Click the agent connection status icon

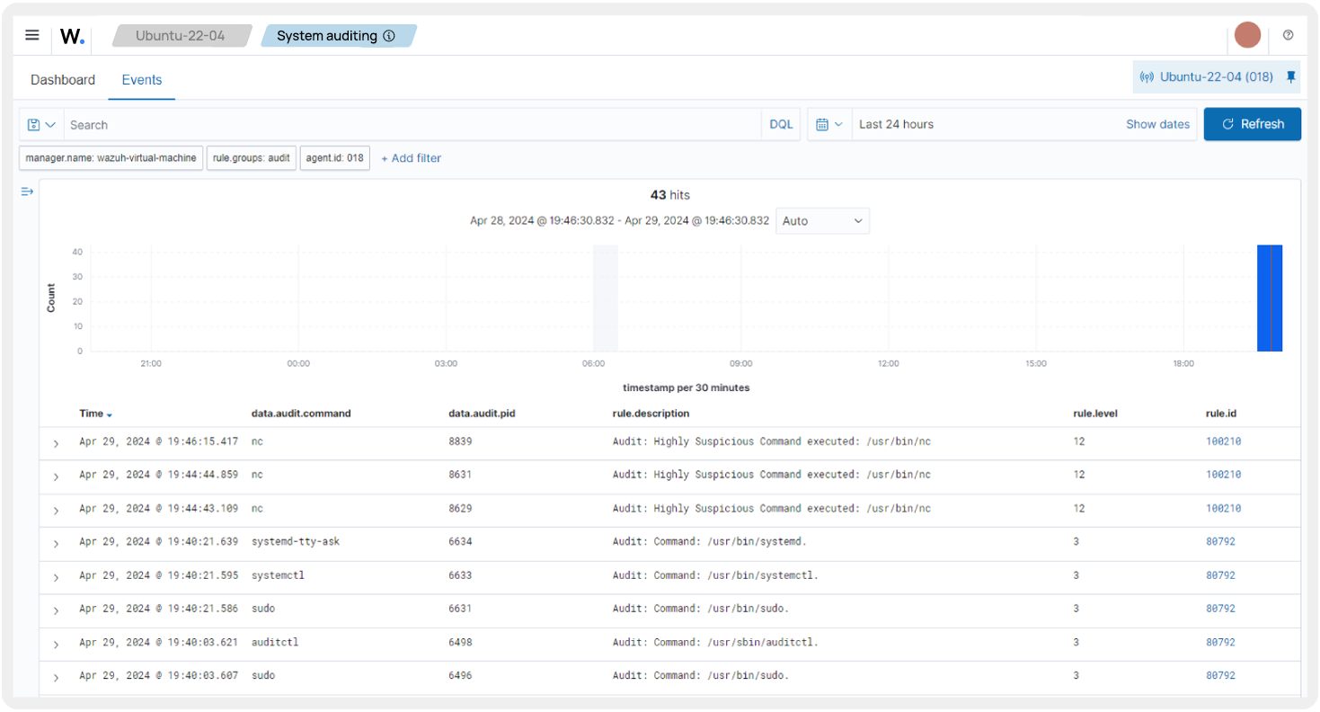click(1147, 76)
